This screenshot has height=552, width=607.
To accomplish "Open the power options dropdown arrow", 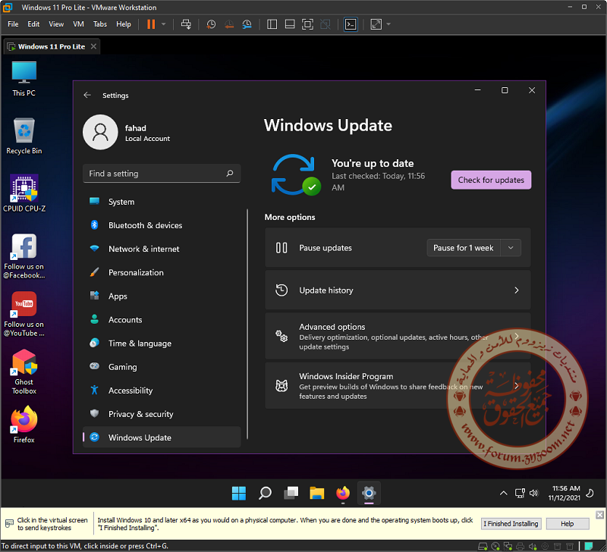I will 163,24.
